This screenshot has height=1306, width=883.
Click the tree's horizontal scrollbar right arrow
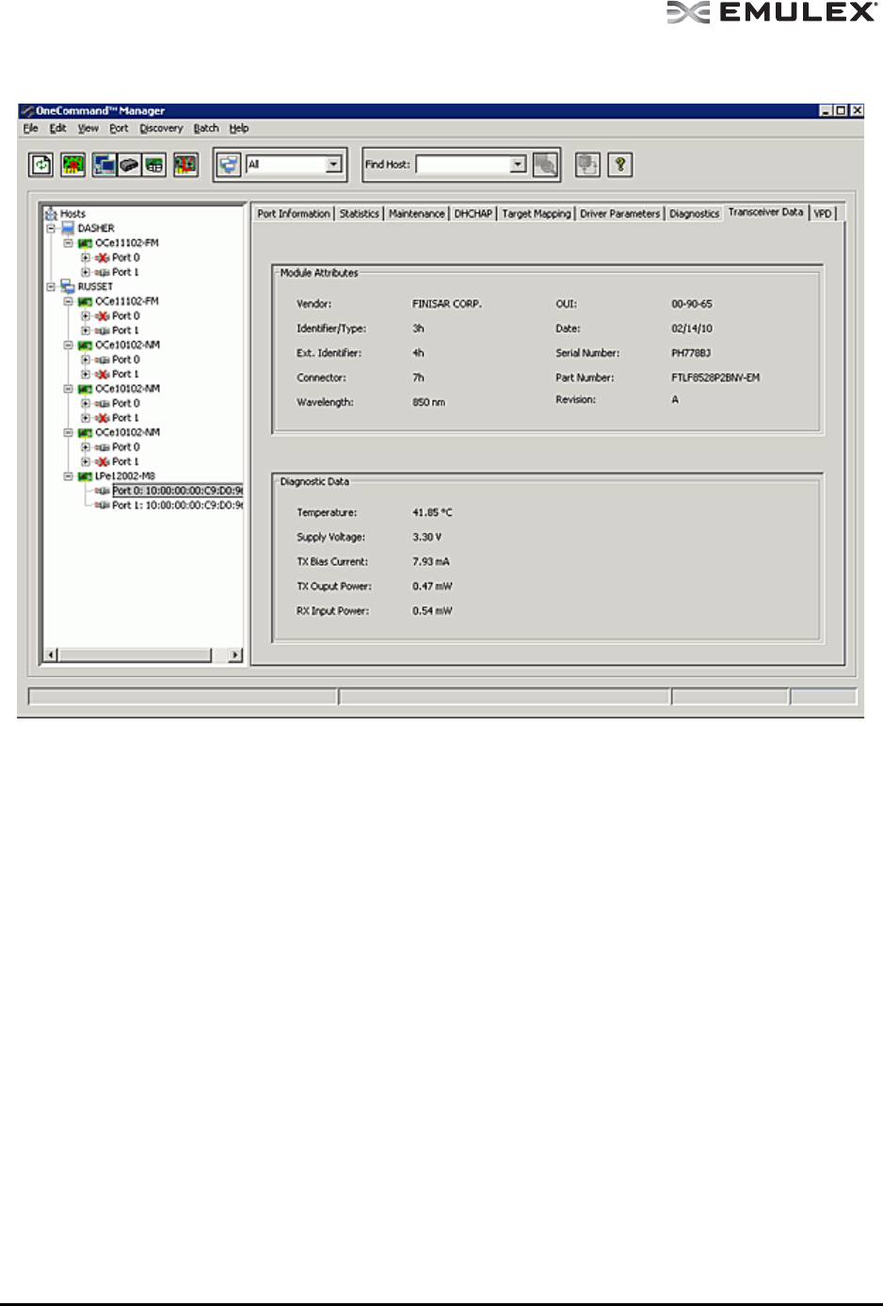[234, 654]
